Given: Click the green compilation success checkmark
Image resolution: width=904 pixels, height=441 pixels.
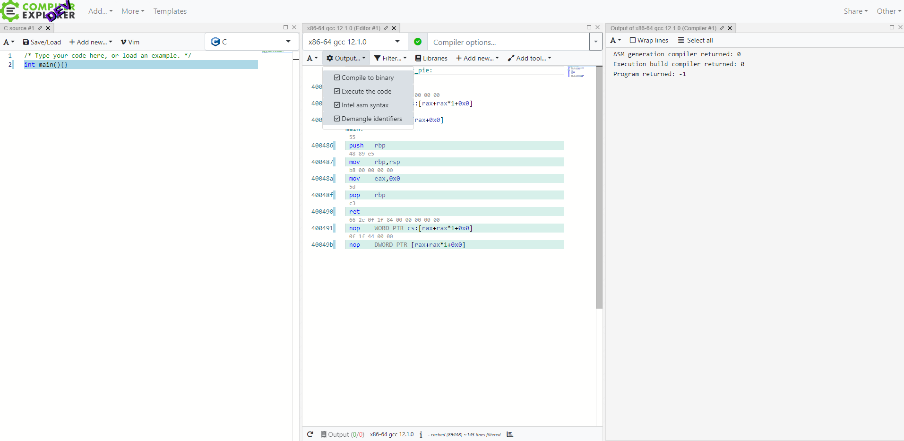Looking at the screenshot, I should (x=418, y=42).
